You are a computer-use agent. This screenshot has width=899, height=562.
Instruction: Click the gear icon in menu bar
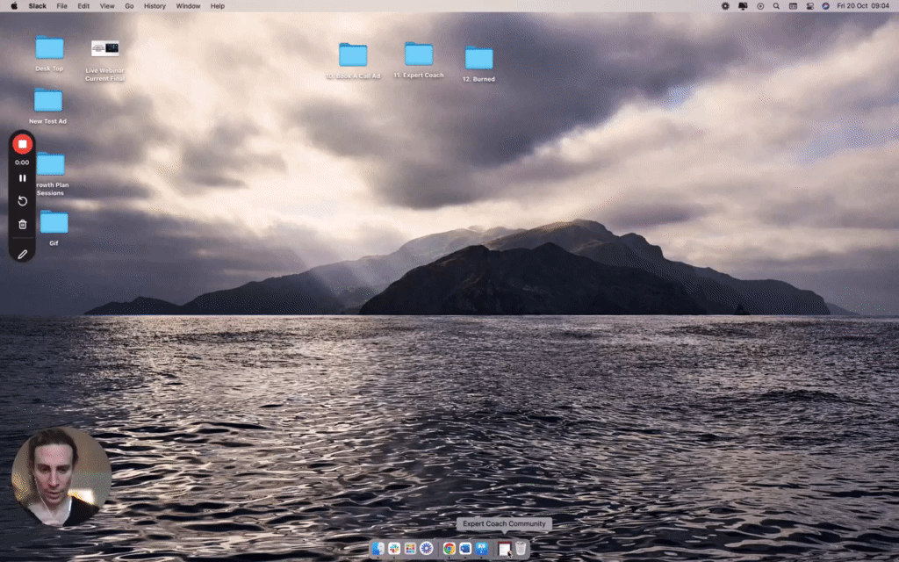pos(725,6)
